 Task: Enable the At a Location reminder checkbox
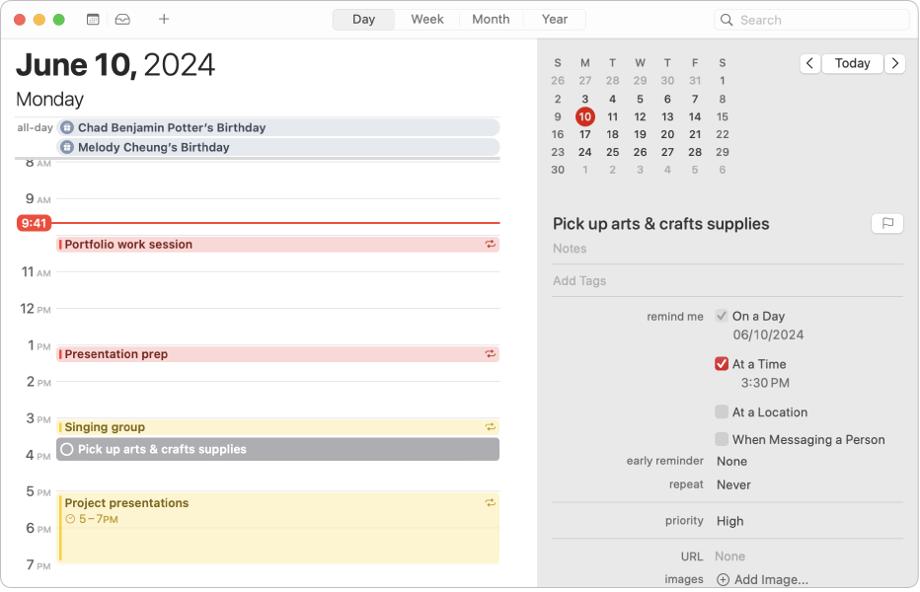[x=722, y=411]
